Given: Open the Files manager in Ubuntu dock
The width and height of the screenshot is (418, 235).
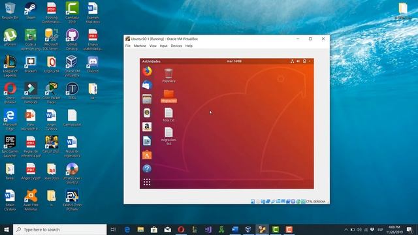Looking at the screenshot, I should (147, 99).
